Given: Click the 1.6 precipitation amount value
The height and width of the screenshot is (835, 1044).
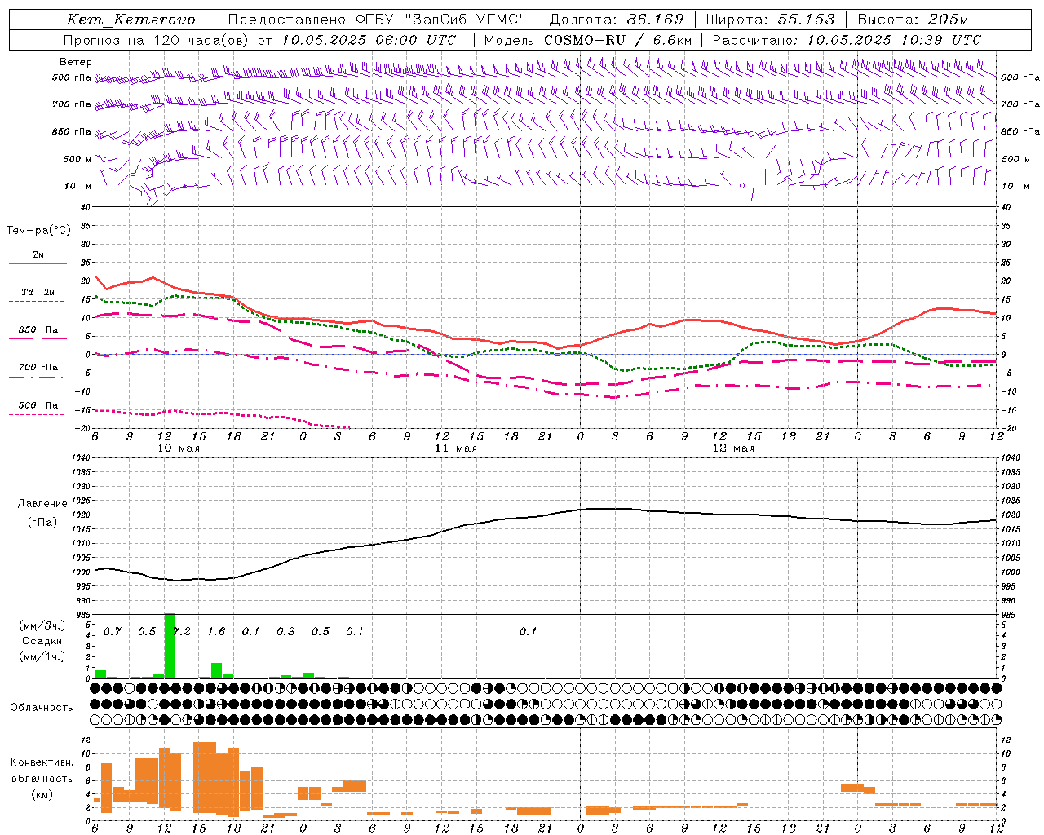Looking at the screenshot, I should [216, 631].
